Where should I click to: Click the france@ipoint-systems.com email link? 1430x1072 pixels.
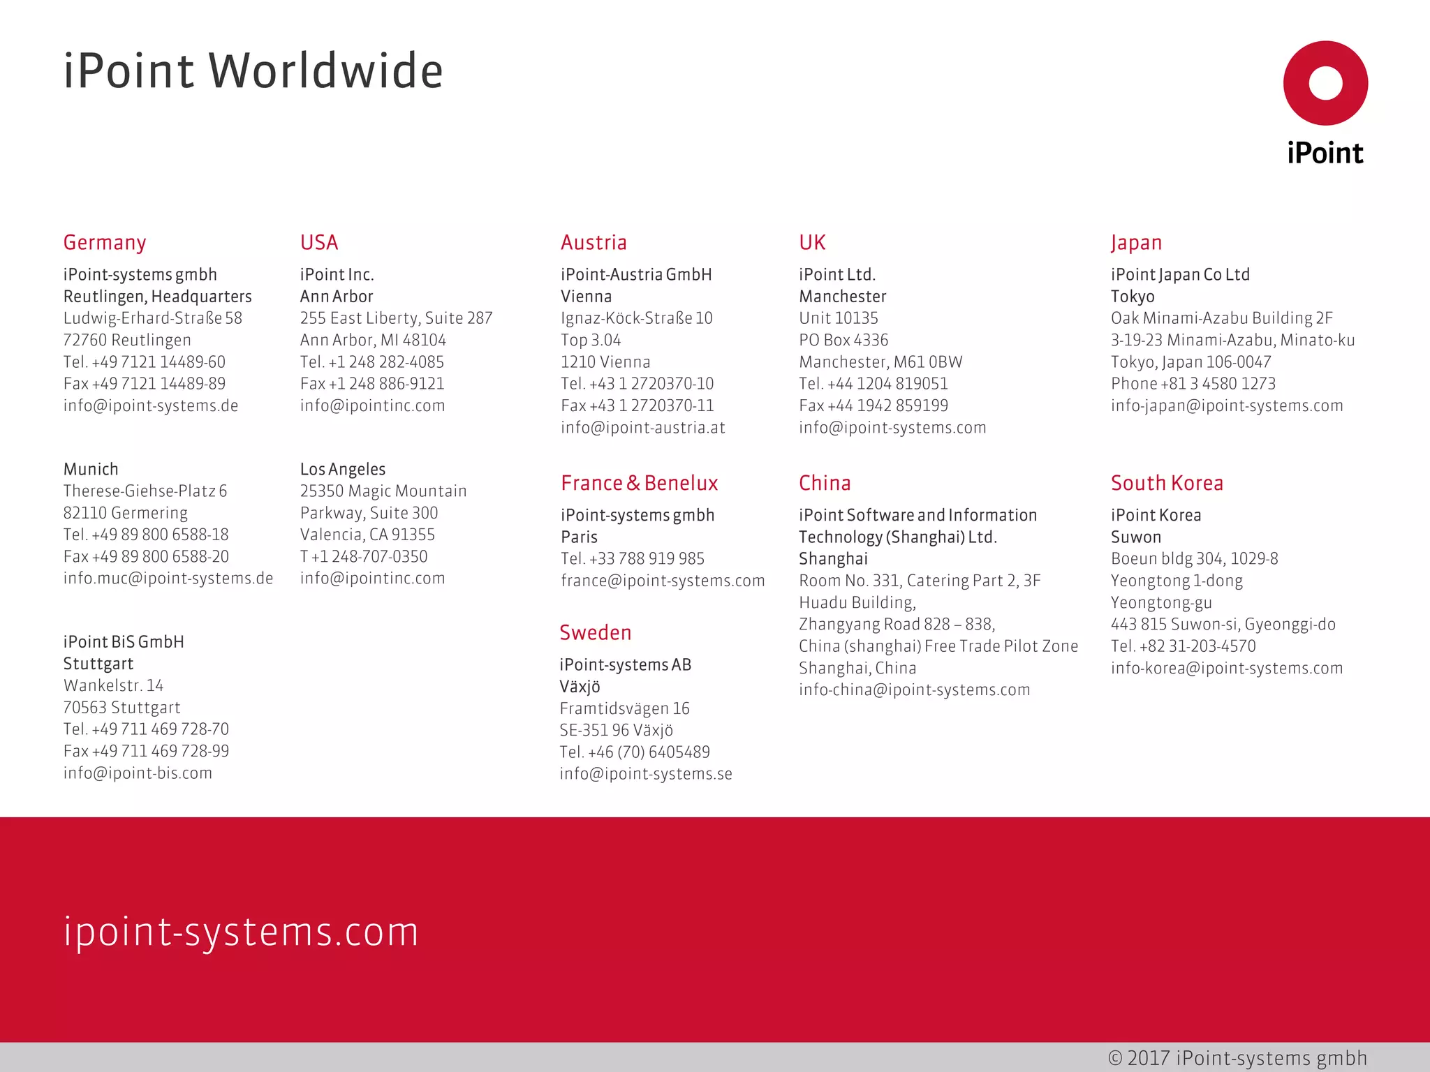pyautogui.click(x=663, y=580)
